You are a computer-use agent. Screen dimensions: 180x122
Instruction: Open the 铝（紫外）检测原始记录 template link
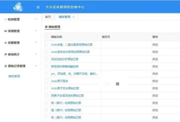(66, 103)
